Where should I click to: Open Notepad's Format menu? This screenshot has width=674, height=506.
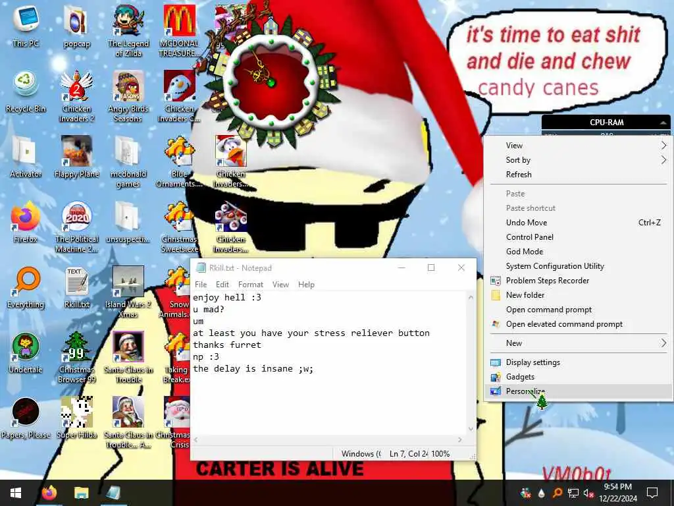pos(251,285)
